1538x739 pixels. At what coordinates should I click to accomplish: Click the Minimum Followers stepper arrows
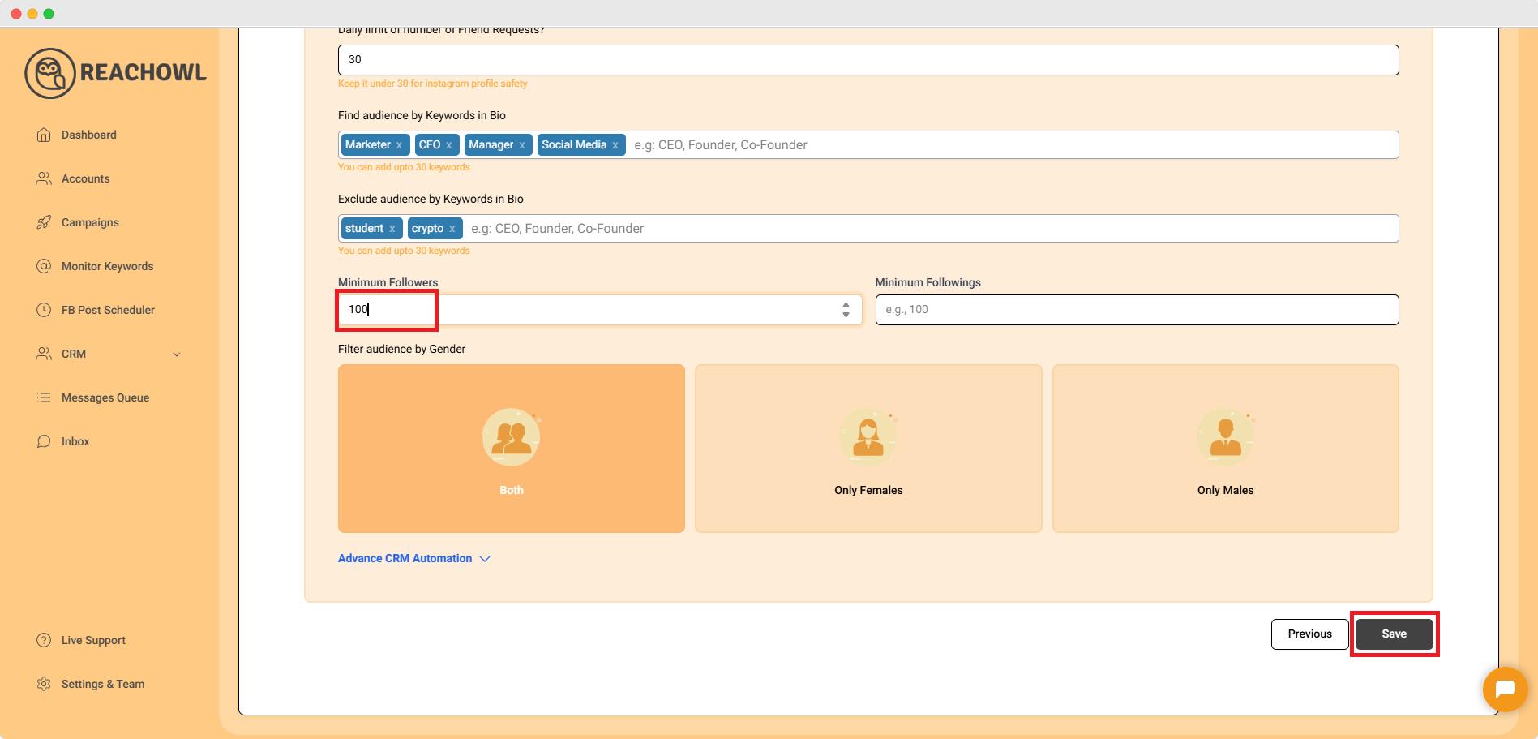pos(846,310)
